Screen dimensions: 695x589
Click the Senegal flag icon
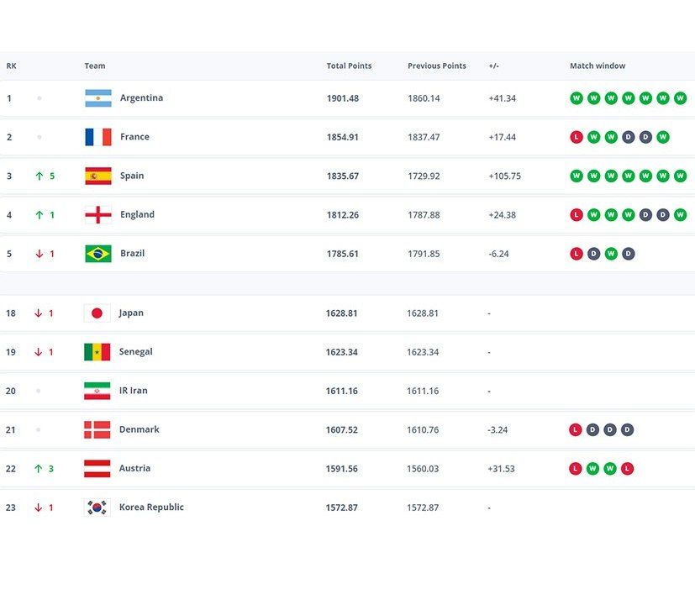[97, 352]
